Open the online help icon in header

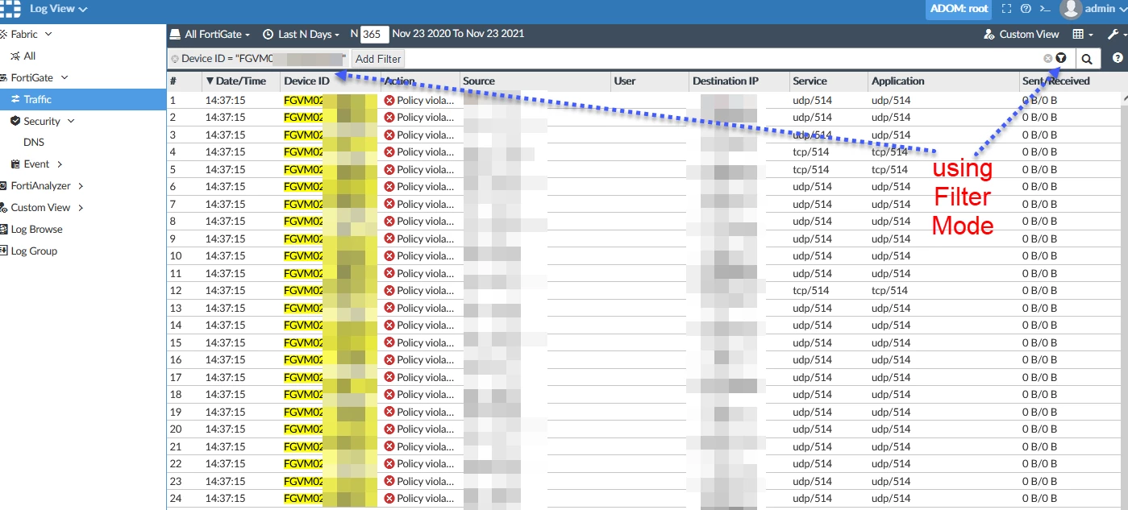point(1026,9)
